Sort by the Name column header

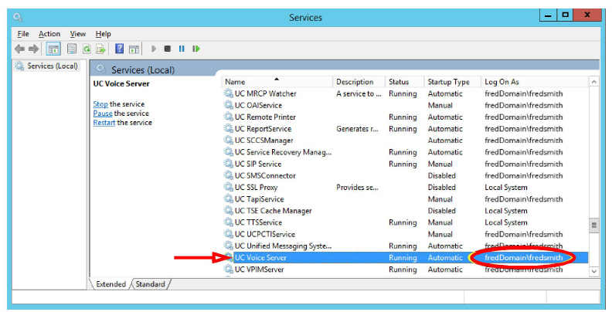(x=277, y=82)
